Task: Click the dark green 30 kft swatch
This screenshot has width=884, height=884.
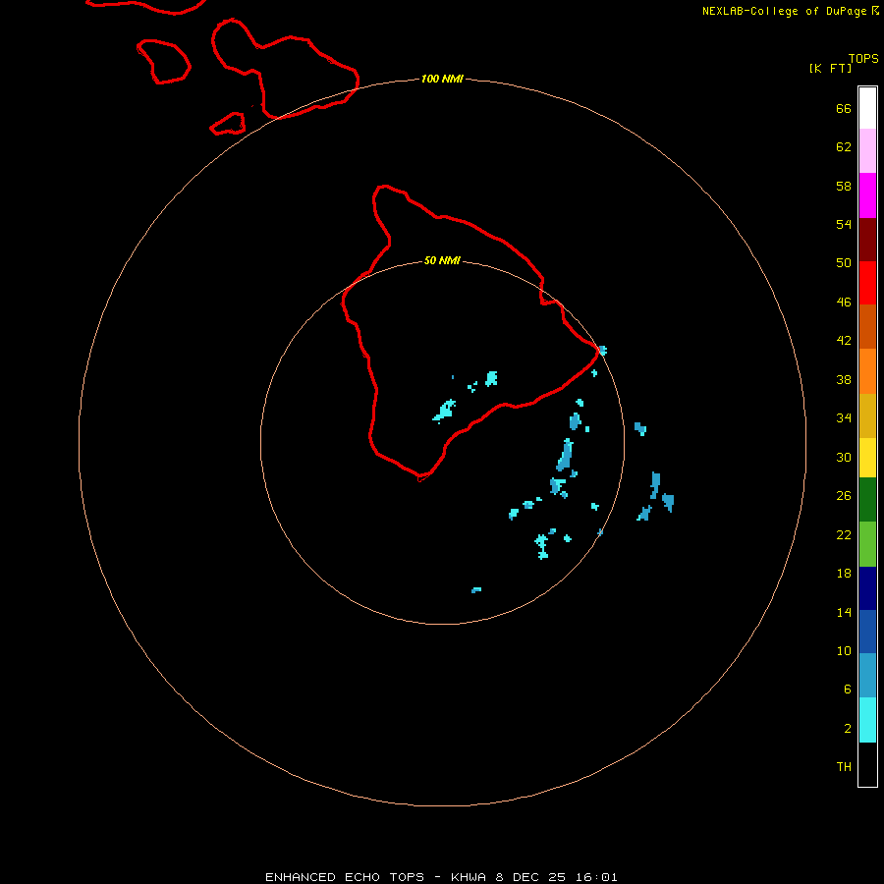Action: (x=867, y=500)
